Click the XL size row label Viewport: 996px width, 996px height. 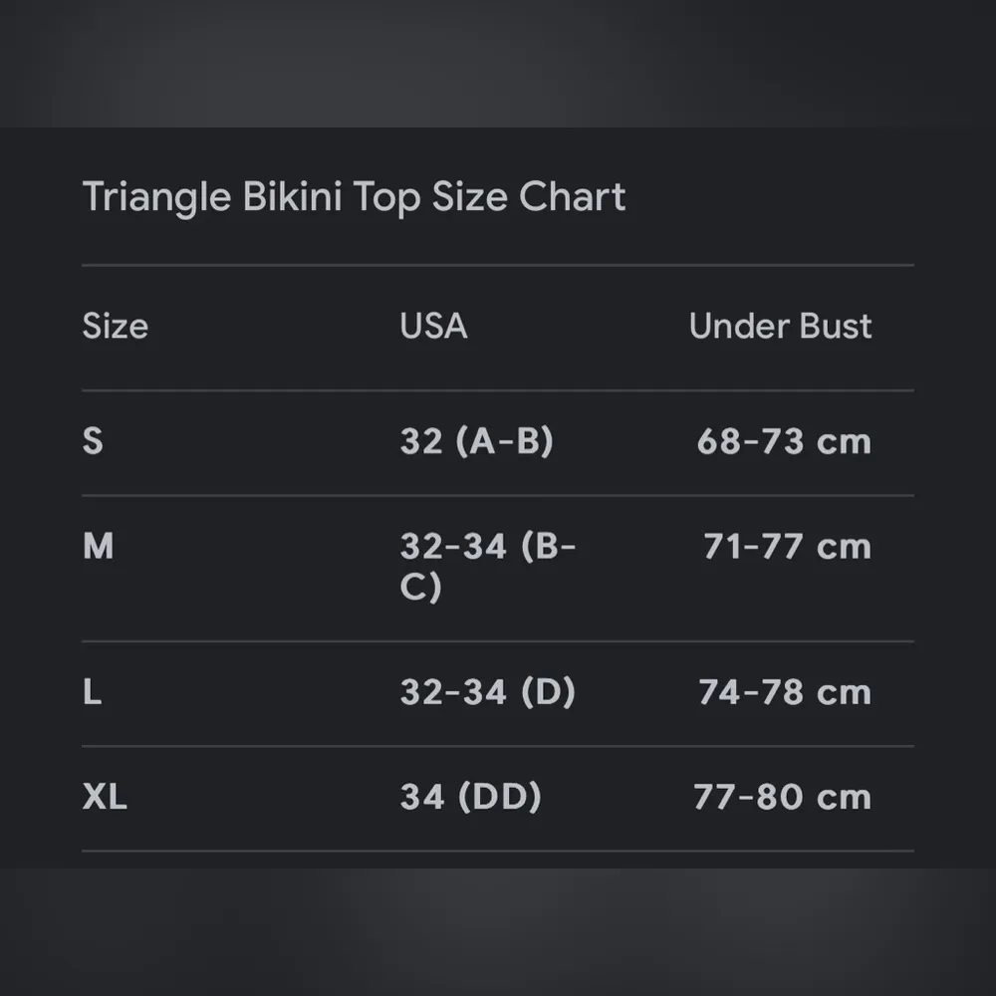click(105, 797)
